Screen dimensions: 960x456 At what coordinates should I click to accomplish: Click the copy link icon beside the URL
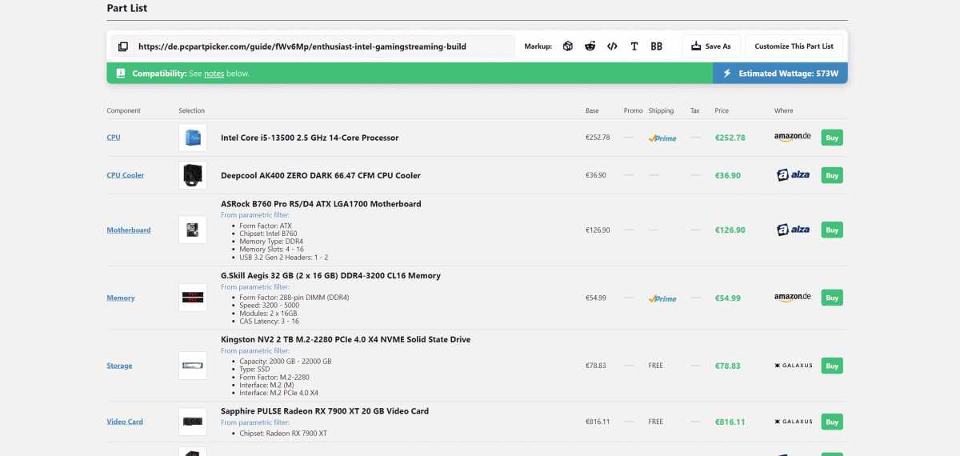(122, 46)
